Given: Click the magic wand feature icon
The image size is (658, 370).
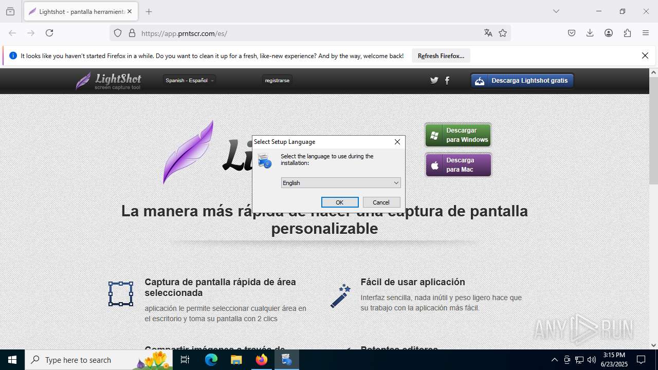Looking at the screenshot, I should click(x=340, y=296).
